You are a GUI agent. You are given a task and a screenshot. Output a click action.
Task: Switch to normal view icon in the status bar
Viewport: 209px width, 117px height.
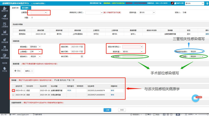164,114
